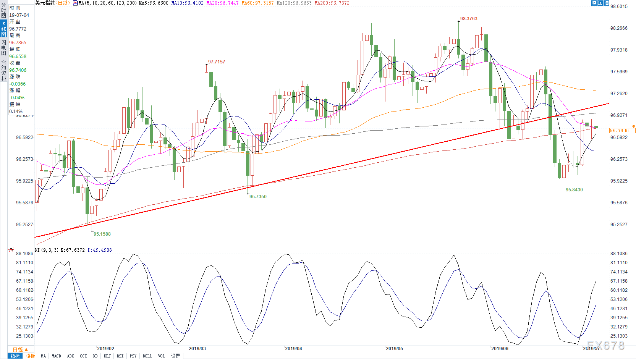Click the ADX indicator button

(70, 356)
